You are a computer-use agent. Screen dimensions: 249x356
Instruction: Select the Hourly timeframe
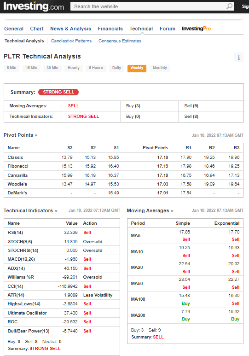(74, 68)
